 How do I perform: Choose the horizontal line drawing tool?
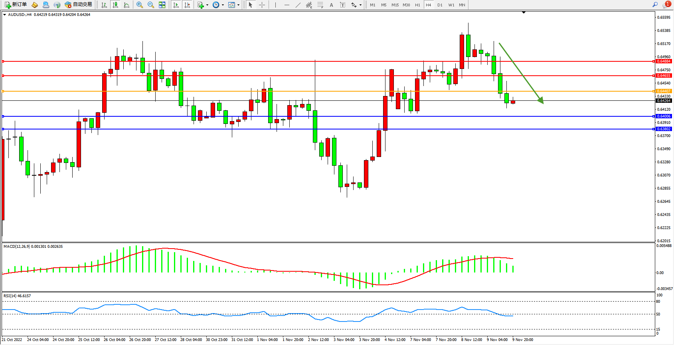tap(287, 5)
